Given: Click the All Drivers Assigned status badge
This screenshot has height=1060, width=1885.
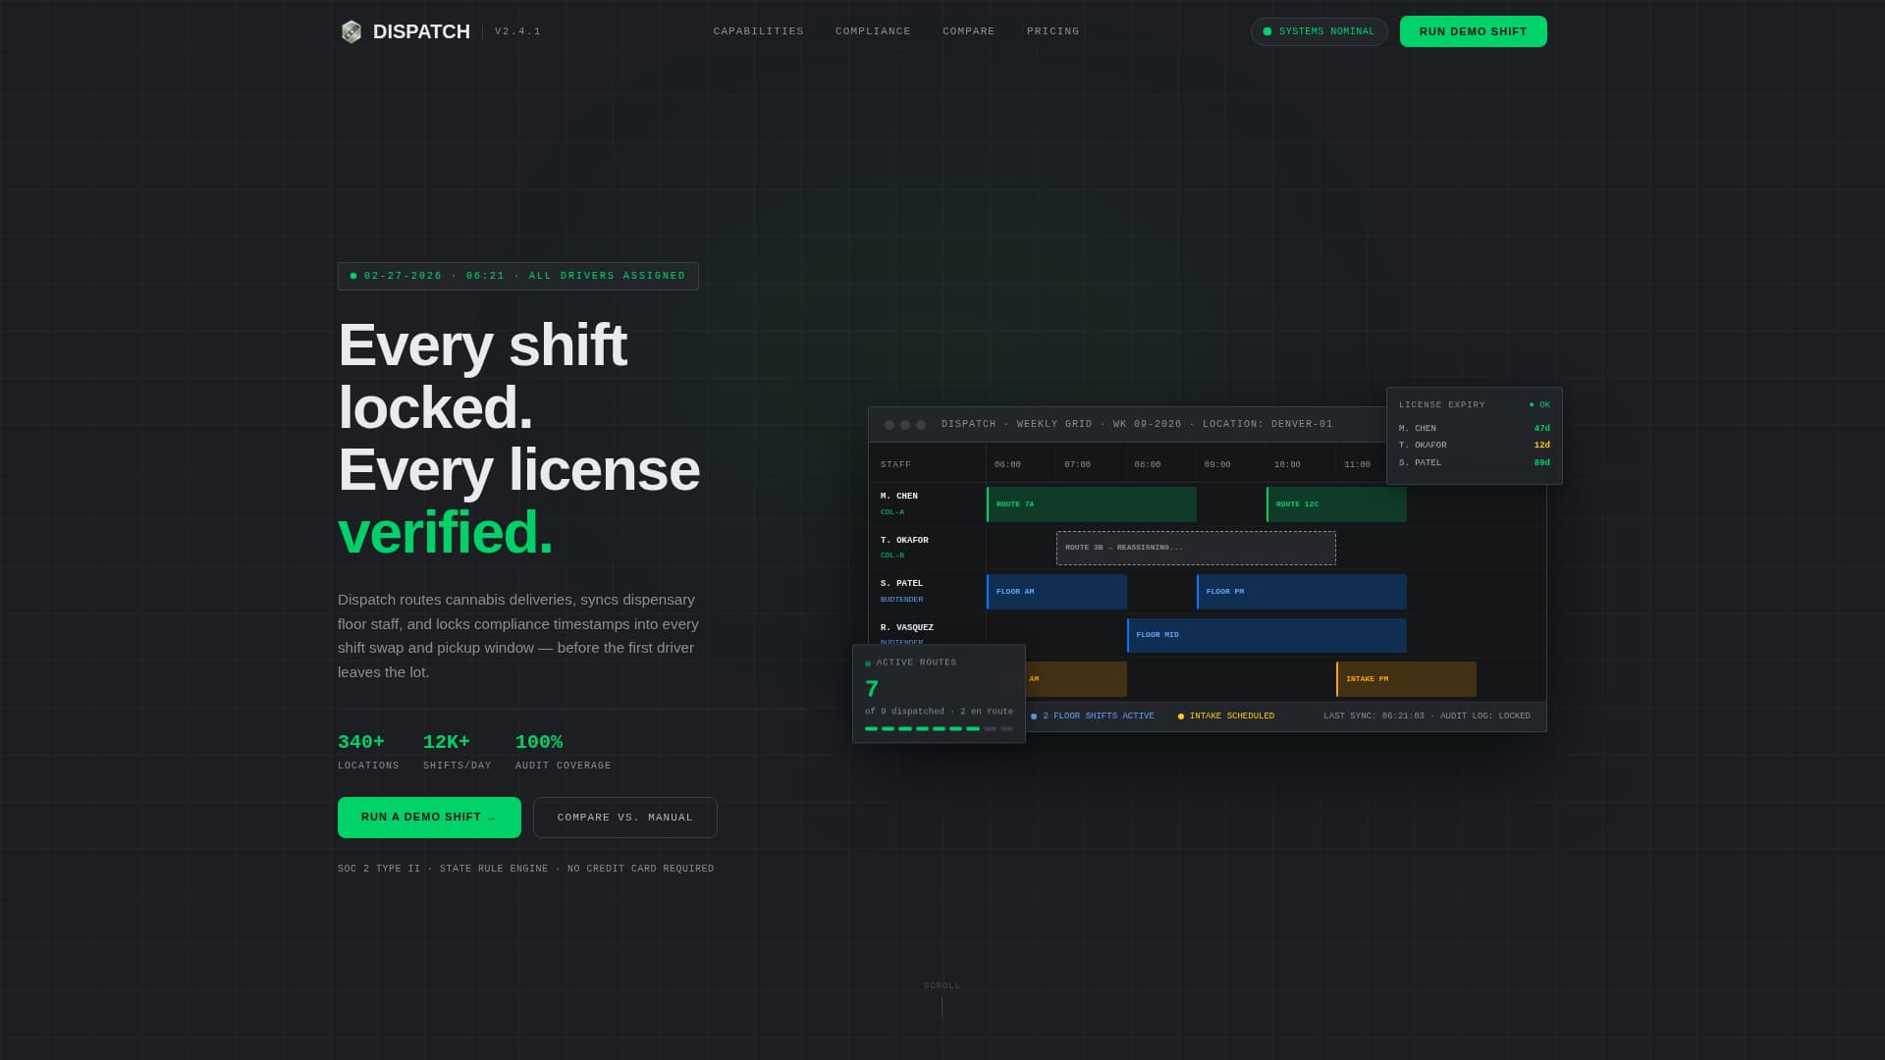Looking at the screenshot, I should tap(517, 276).
